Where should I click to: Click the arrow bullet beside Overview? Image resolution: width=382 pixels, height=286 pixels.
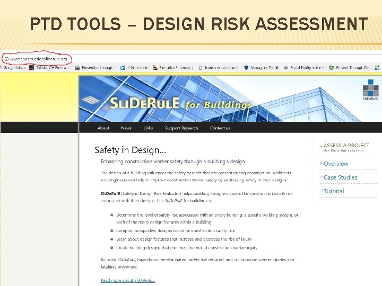pos(321,163)
